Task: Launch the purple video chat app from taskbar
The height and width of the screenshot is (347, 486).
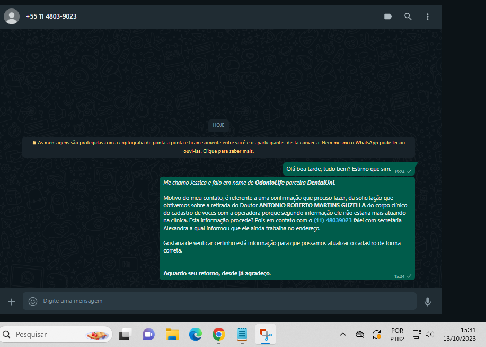Action: point(148,335)
